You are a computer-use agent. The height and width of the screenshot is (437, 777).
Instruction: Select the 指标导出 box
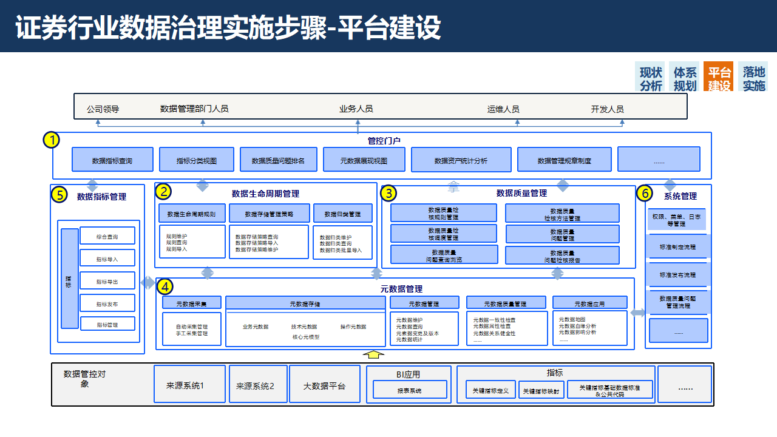107,281
